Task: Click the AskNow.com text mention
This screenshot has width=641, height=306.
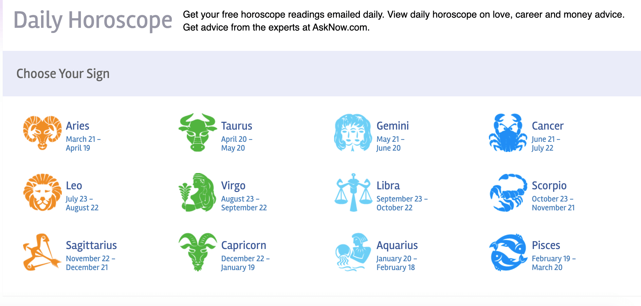Action: point(340,27)
